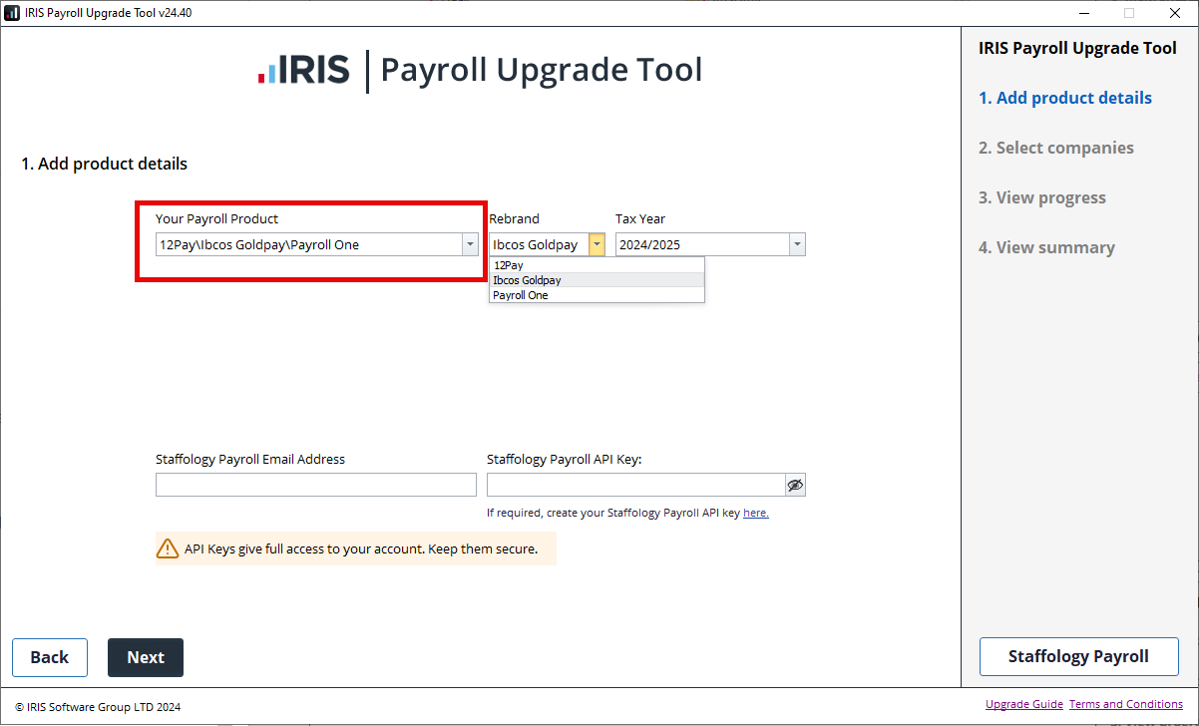Click the Back button
Screen dimensions: 1199x726
50,657
